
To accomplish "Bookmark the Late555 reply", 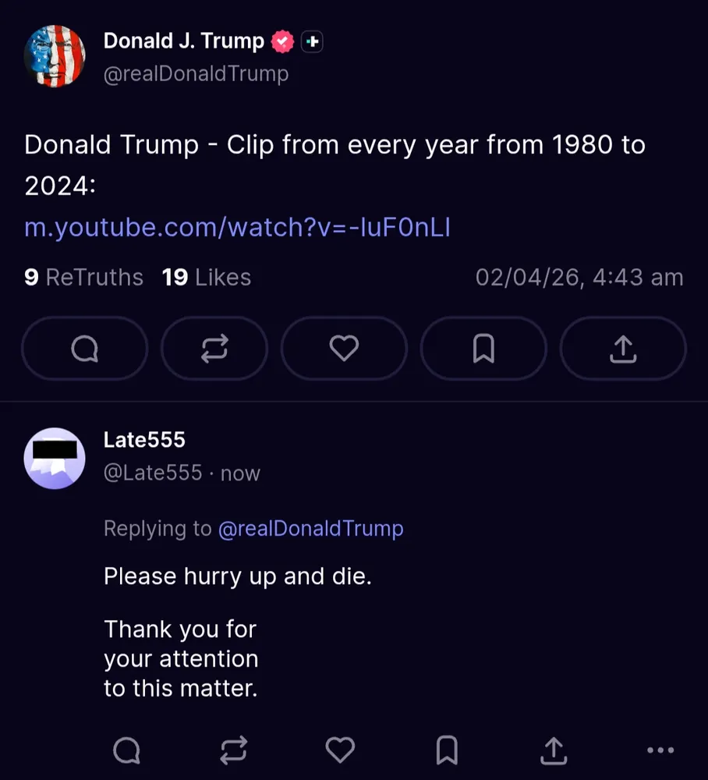I will pyautogui.click(x=447, y=751).
